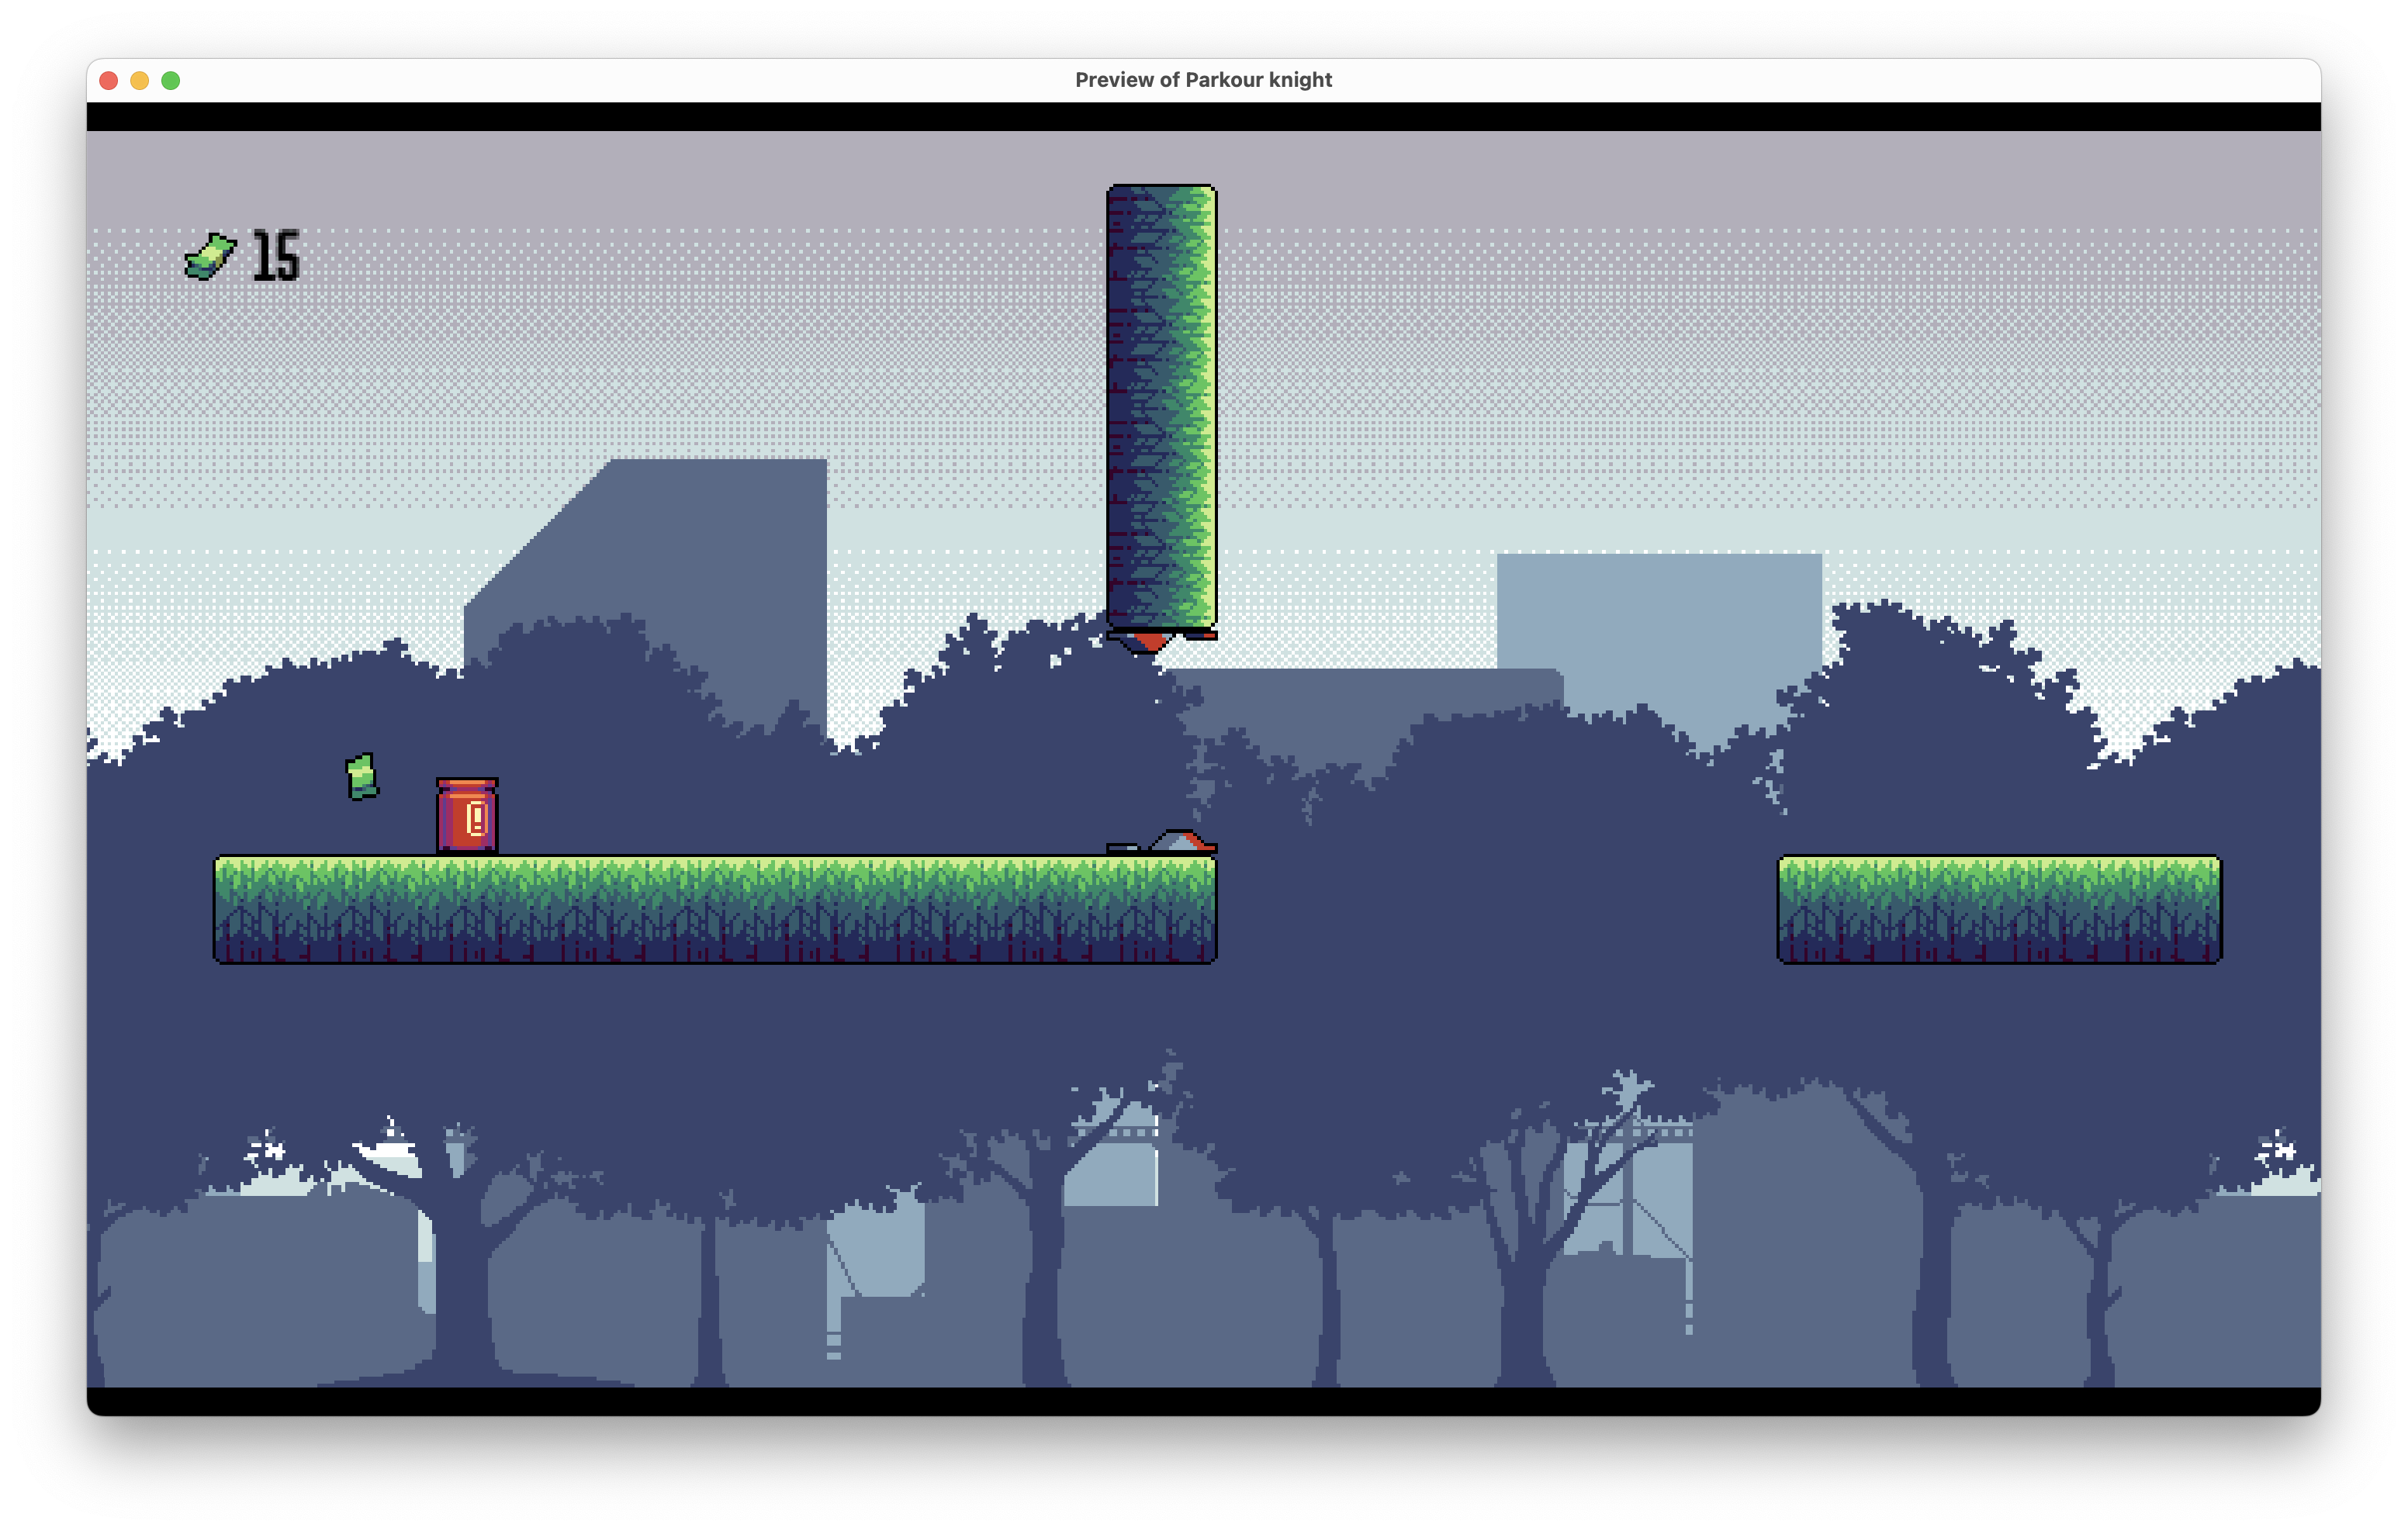The height and width of the screenshot is (1531, 2408).
Task: Click the green full-screen window button
Action: [171, 80]
